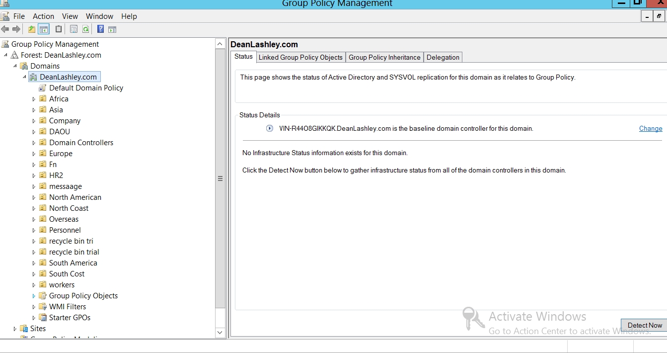
Task: Click the Refresh icon in the toolbar
Action: point(85,29)
